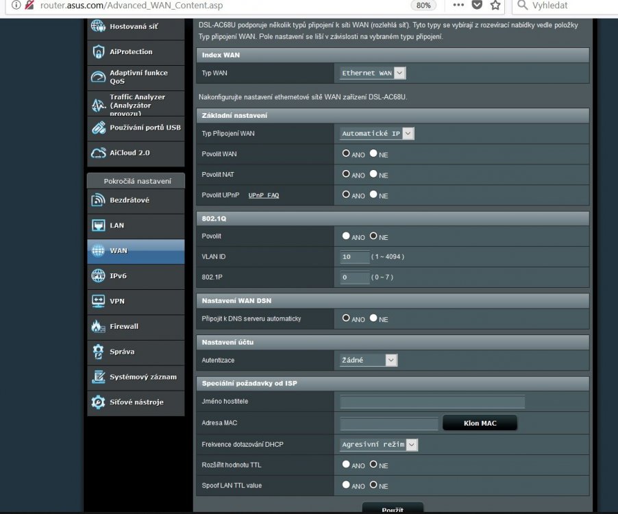
Task: Open UPnP FAQ link
Action: pos(264,195)
